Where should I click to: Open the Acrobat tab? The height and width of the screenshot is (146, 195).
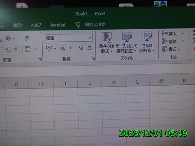tap(58, 25)
